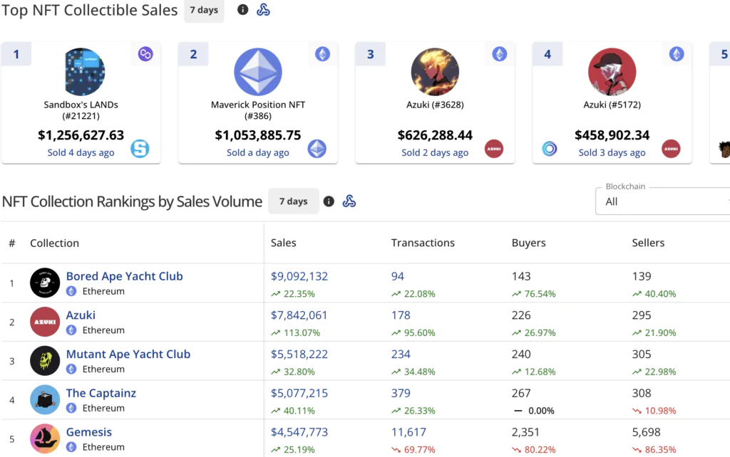Click the webhook icon beside NFT Collection Rankings

click(x=349, y=201)
